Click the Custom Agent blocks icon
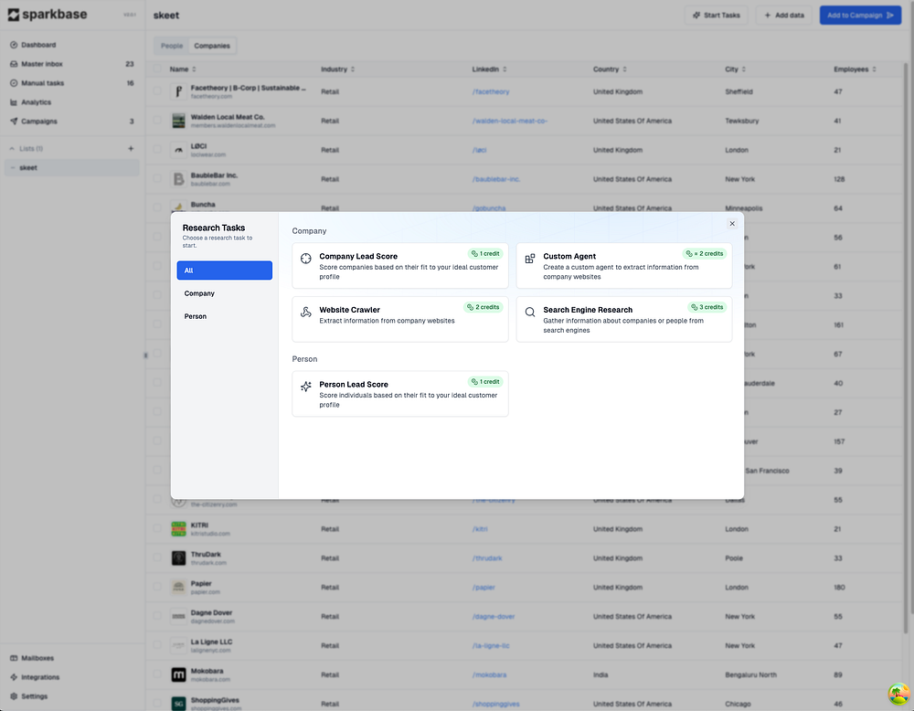The width and height of the screenshot is (914, 711). click(x=529, y=259)
